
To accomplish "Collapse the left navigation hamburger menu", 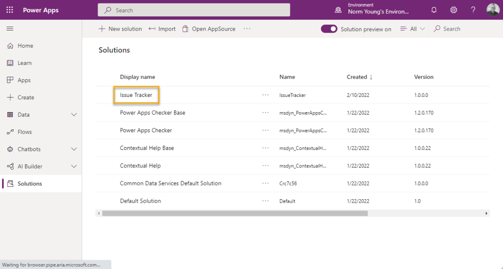I will point(10,29).
